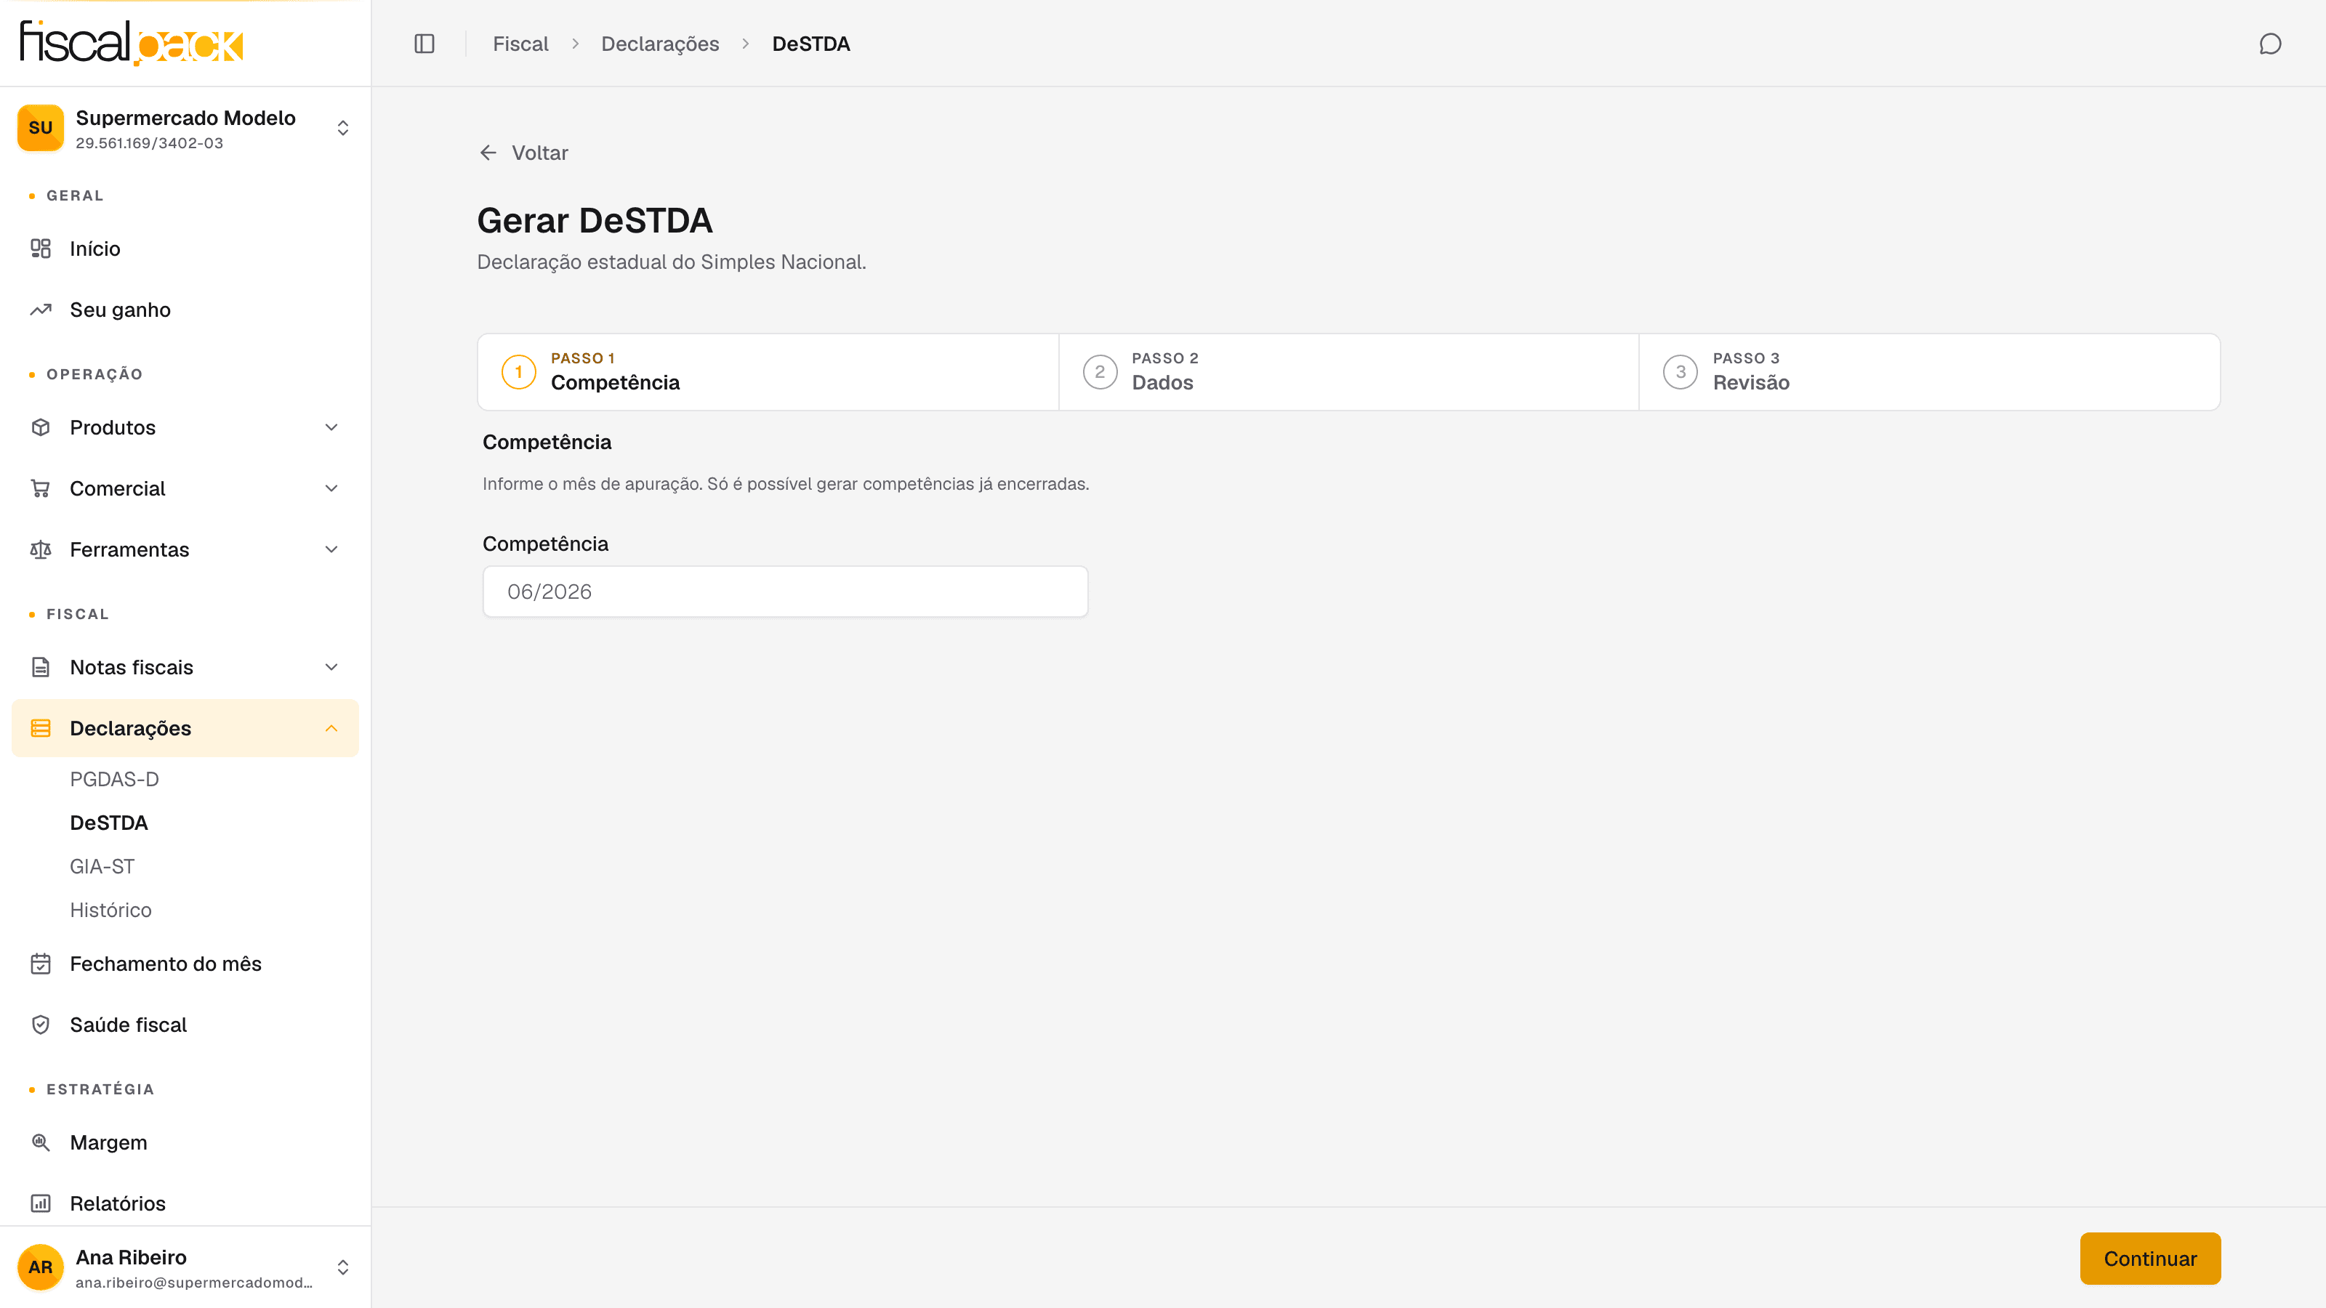The image size is (2326, 1308).
Task: Click the Relatórios chart icon
Action: click(x=41, y=1203)
